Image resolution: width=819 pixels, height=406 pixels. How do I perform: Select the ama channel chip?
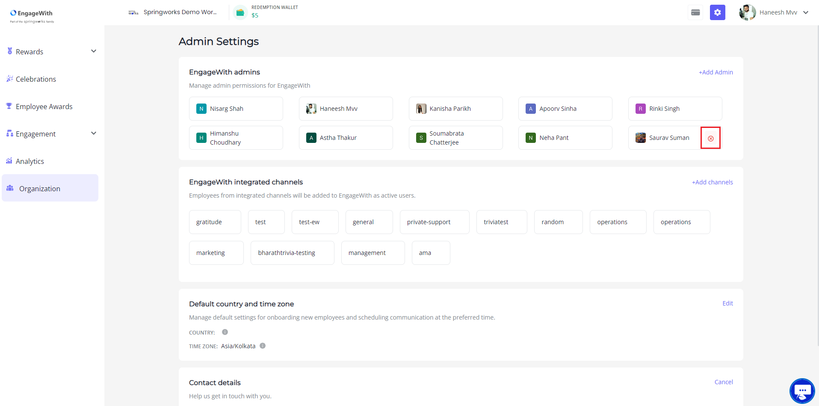coord(431,253)
